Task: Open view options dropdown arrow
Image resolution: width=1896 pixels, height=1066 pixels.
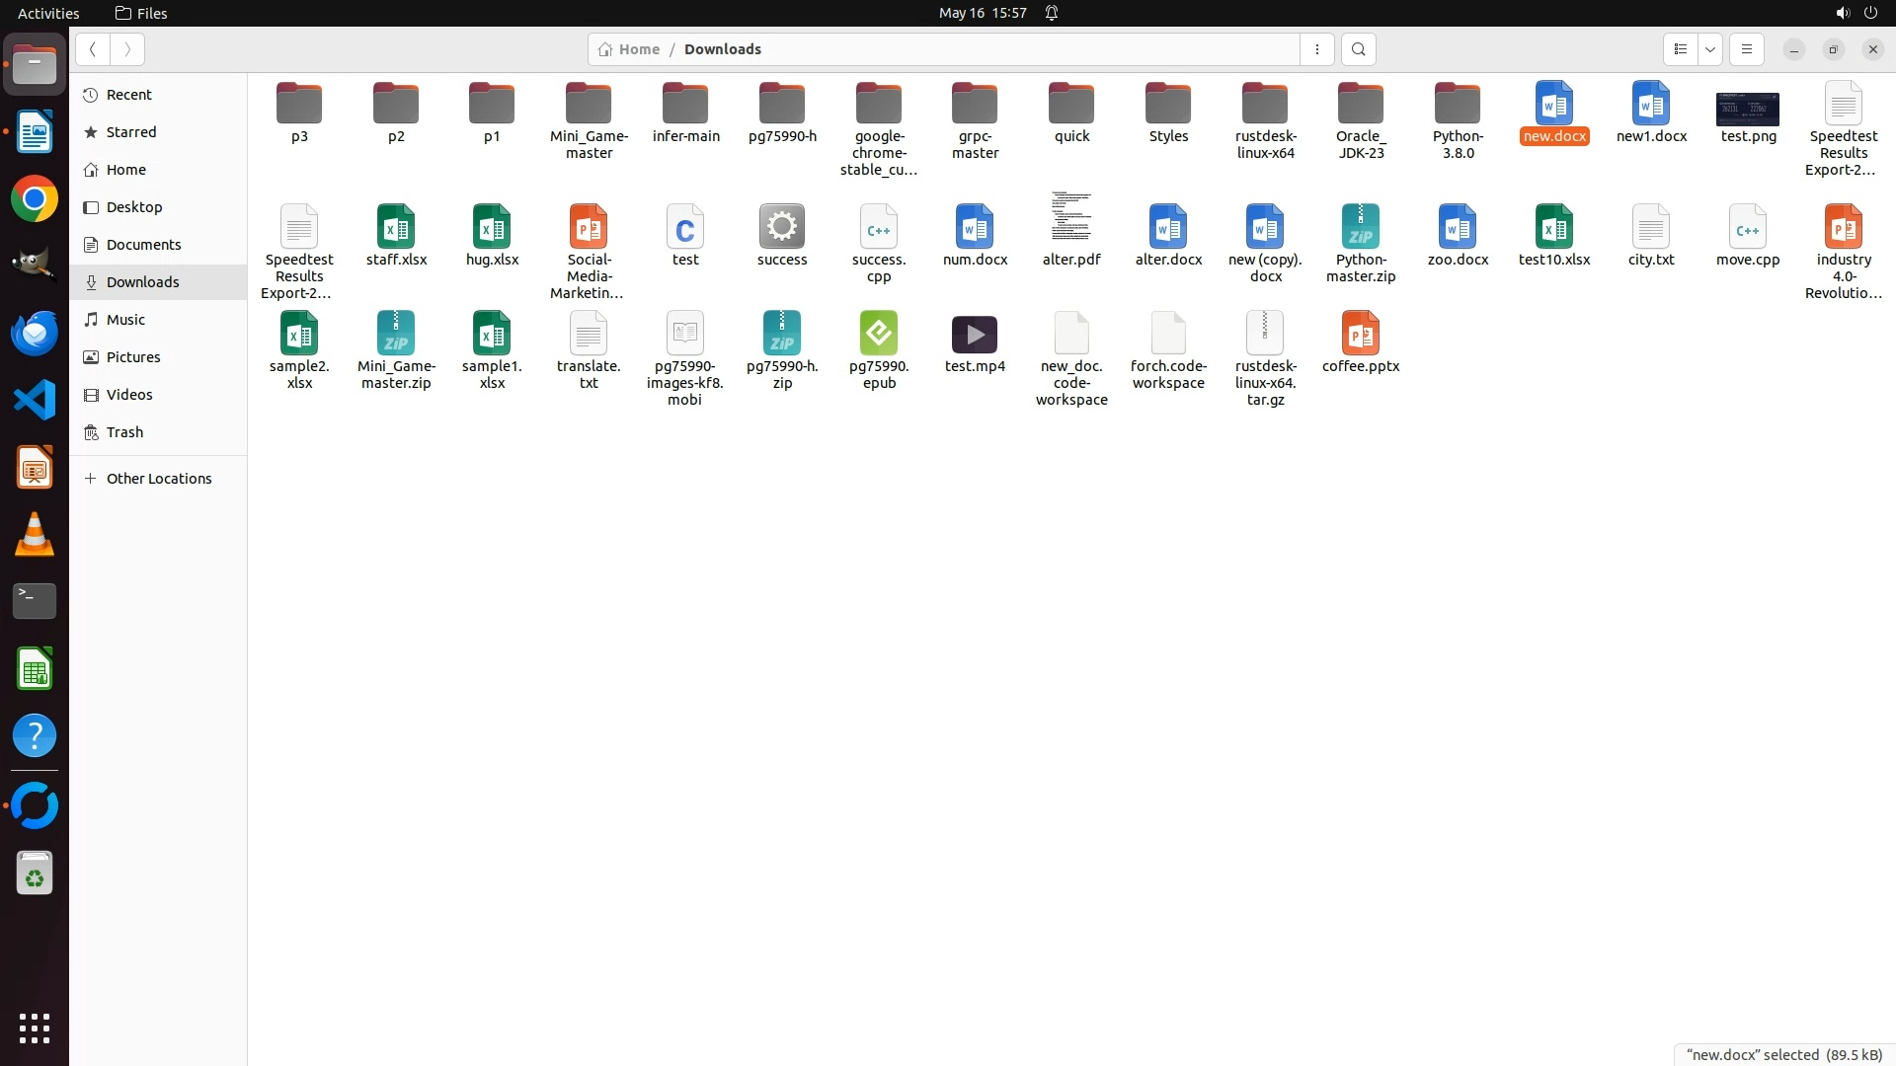Action: [1709, 49]
